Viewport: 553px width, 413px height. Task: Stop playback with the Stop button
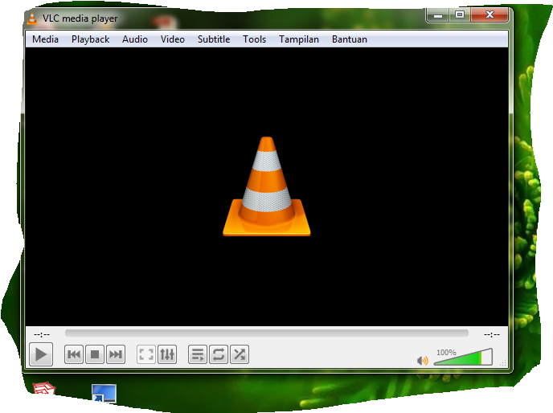[x=95, y=354]
